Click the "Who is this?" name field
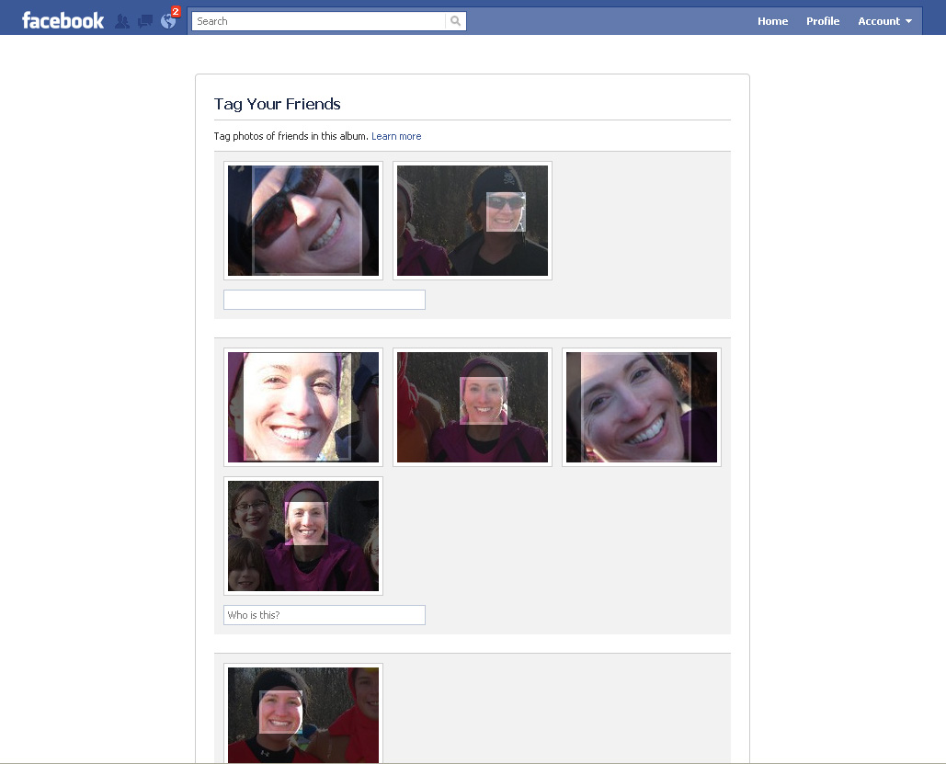Viewport: 946px width, 764px height. (x=325, y=615)
